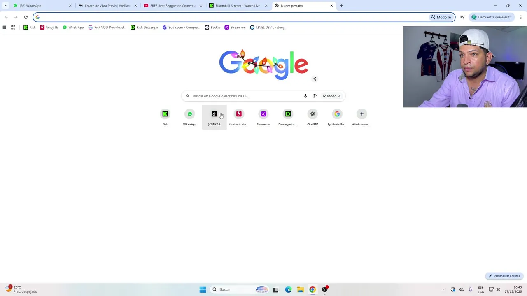Close the FREE Beat Reggaeton tab
The height and width of the screenshot is (296, 527).
201,6
